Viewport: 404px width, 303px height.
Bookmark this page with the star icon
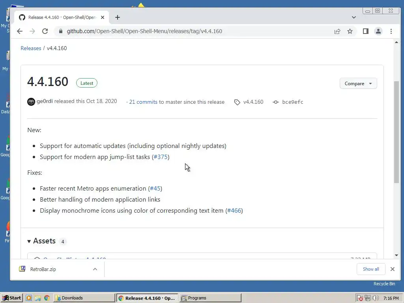[x=350, y=31]
